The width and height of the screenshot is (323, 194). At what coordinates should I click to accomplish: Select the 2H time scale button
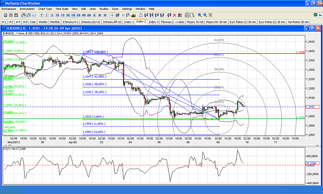[79, 15]
